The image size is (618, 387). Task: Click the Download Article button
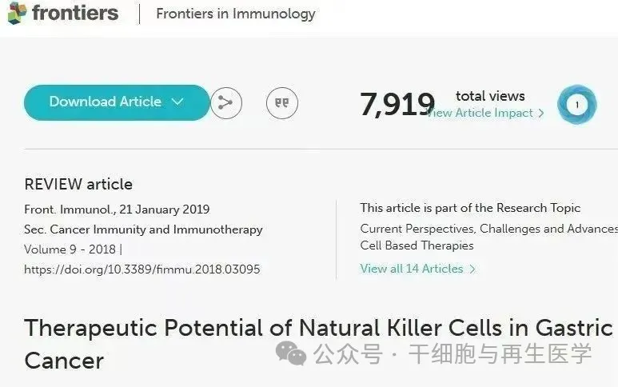point(117,102)
